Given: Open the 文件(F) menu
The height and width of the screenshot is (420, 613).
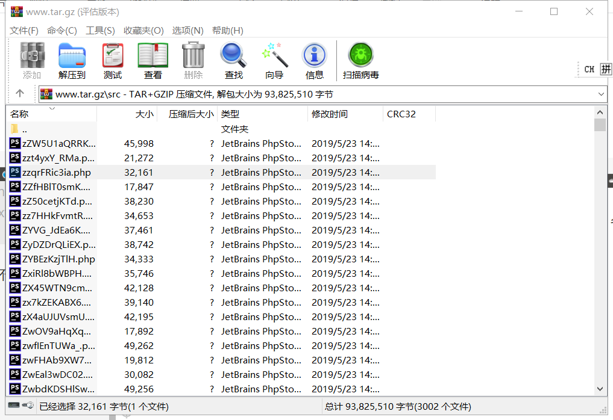Looking at the screenshot, I should click(24, 30).
